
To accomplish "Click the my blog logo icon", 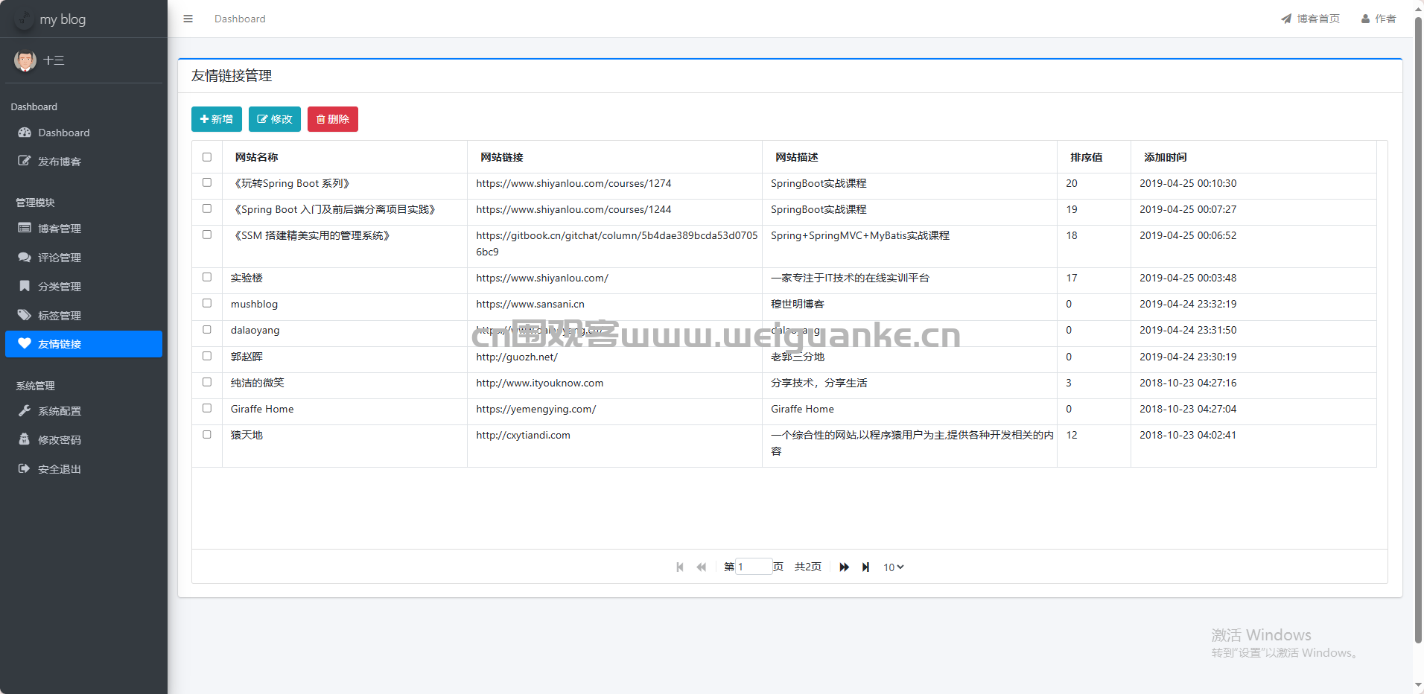I will click(24, 19).
